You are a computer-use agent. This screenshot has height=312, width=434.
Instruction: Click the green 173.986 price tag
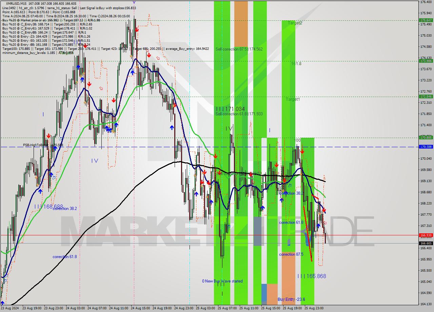(426, 61)
